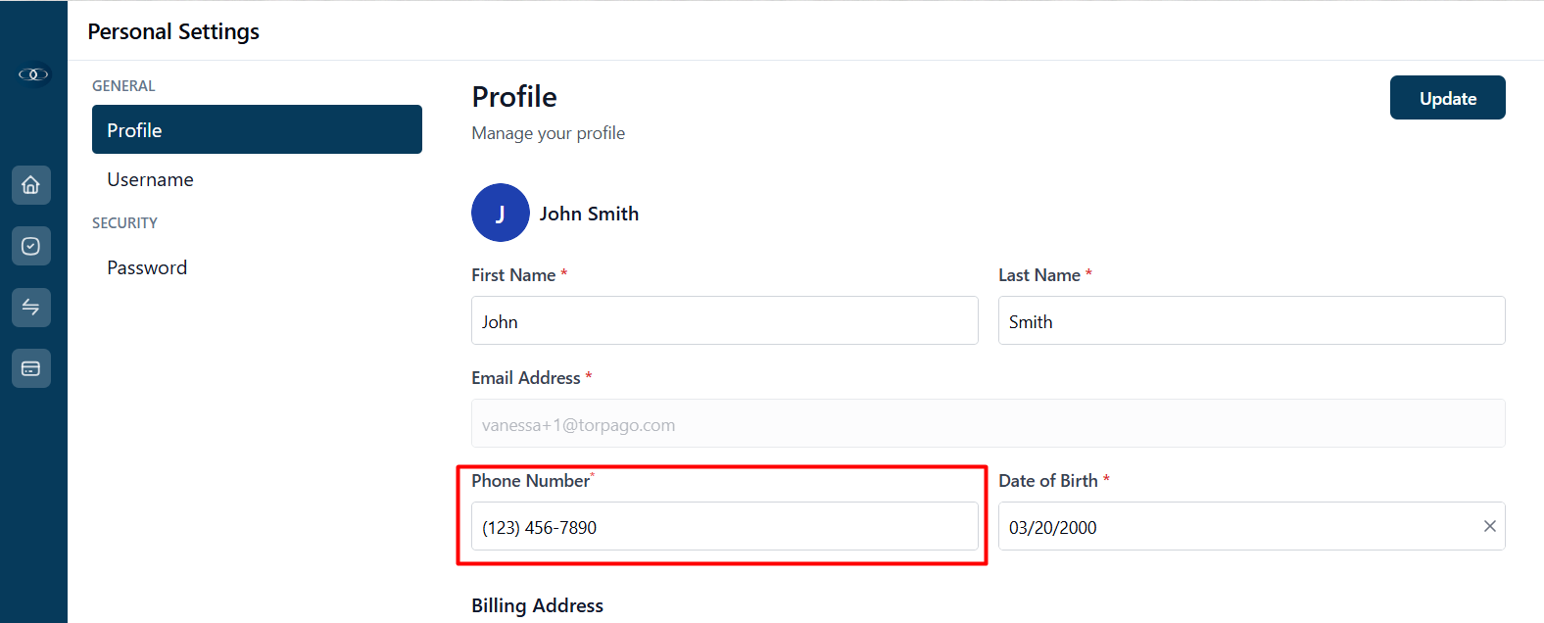1544x623 pixels.
Task: Open the card icon in sidebar
Action: [31, 368]
